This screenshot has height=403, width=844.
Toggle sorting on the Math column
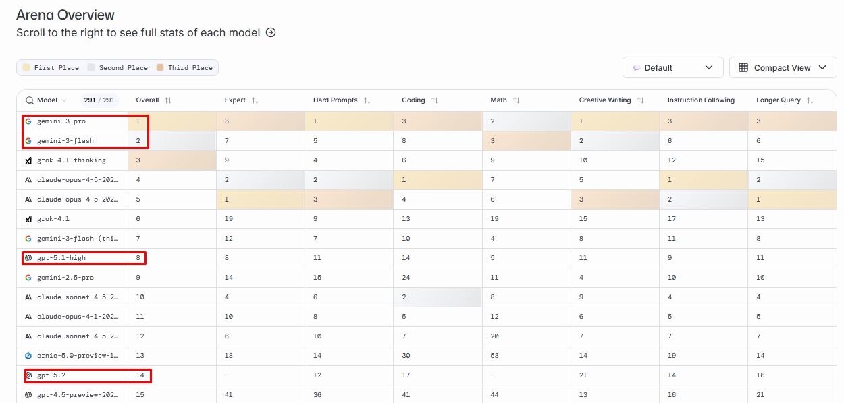(515, 100)
